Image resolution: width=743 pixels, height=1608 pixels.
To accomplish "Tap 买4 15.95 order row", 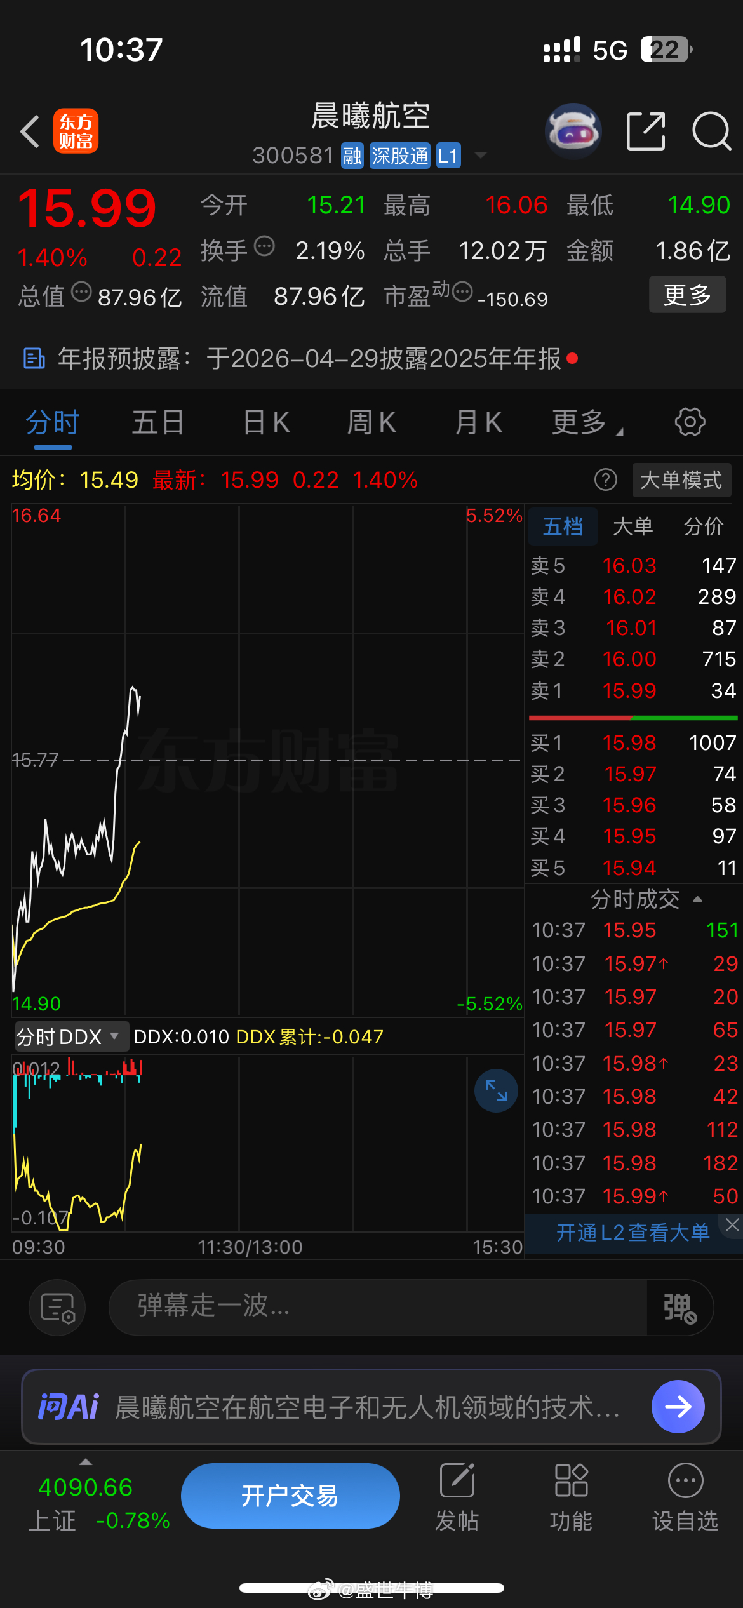I will click(x=633, y=836).
